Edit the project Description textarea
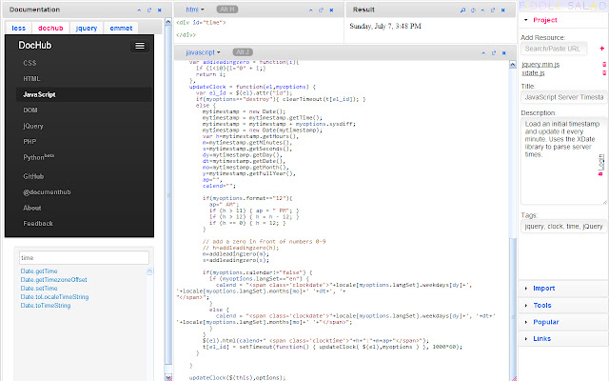Image resolution: width=609 pixels, height=381 pixels. point(563,161)
